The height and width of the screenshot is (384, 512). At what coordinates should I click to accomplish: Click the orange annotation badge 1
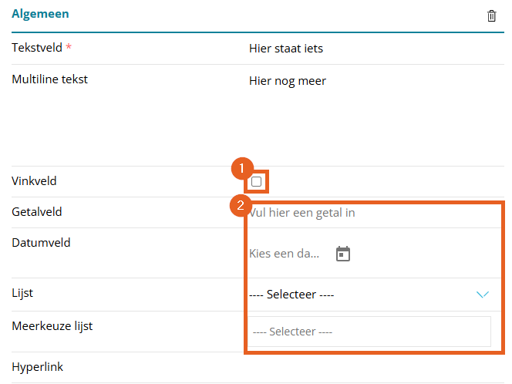[242, 167]
